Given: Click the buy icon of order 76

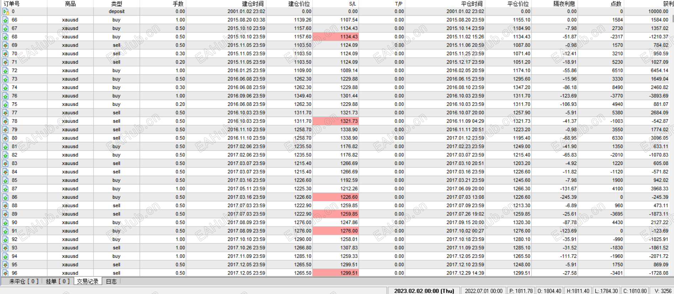Looking at the screenshot, I should point(5,96).
